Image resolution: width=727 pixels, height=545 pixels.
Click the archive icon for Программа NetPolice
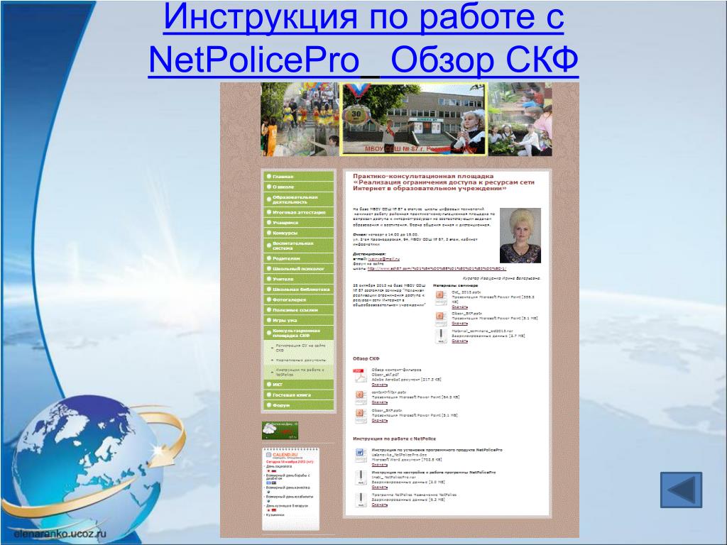(361, 500)
